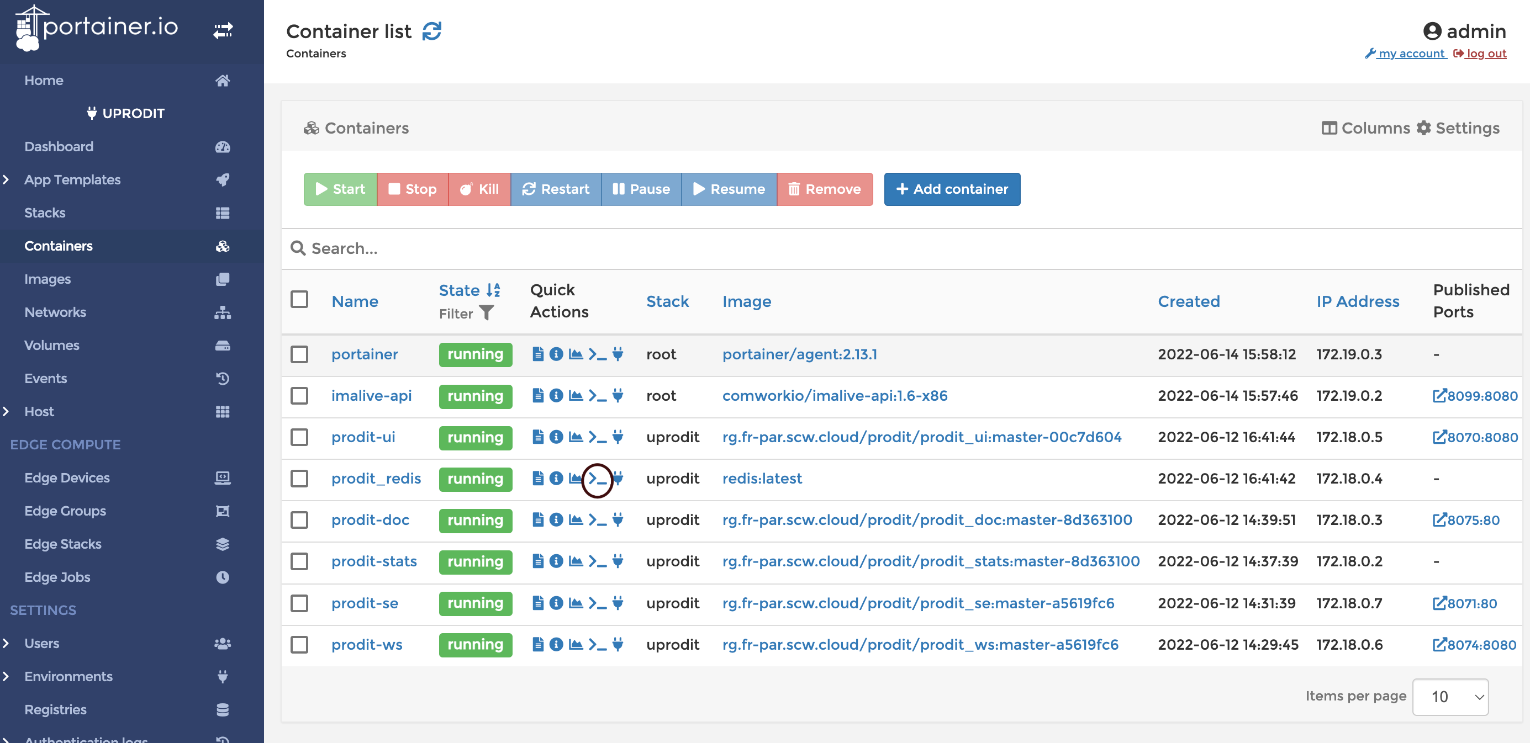The image size is (1530, 743).
Task: Click the admin user avatar icon
Action: (x=1432, y=31)
